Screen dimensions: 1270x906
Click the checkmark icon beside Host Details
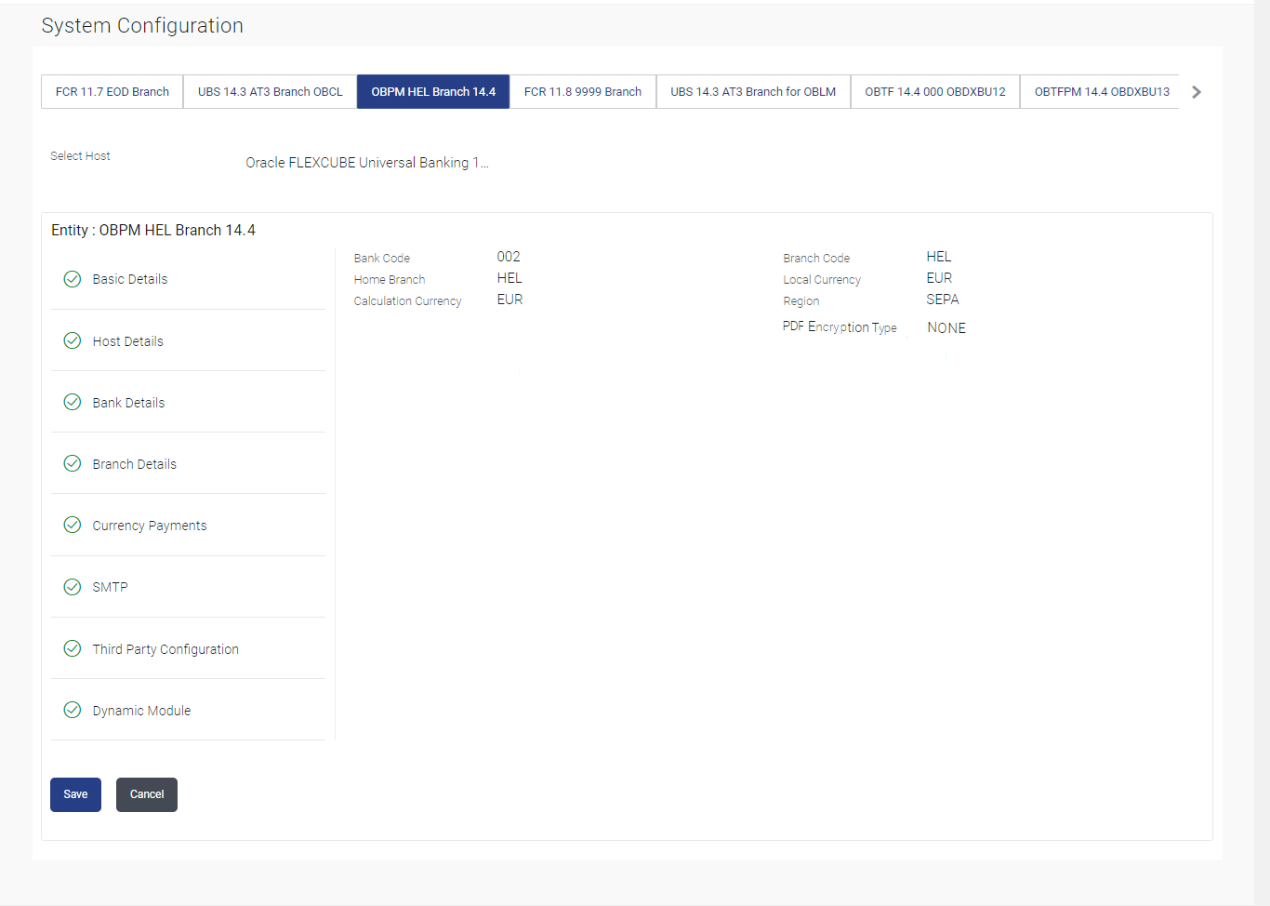tap(73, 340)
